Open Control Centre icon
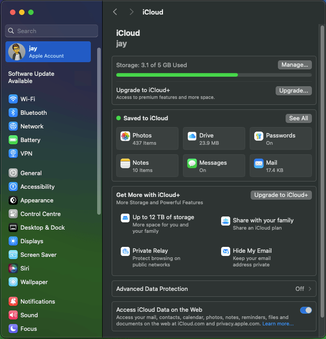Viewport: 326px width, 339px height. (x=13, y=214)
